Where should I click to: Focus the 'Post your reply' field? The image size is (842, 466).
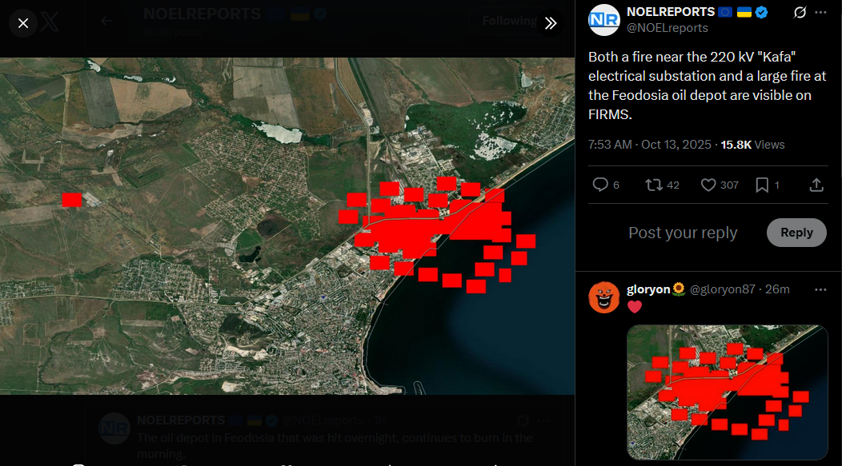click(x=683, y=233)
